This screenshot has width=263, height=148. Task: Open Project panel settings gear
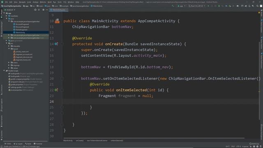pyautogui.click(x=43, y=10)
